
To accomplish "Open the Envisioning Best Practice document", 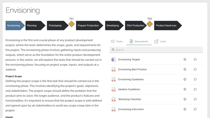I will [x=132, y=69].
